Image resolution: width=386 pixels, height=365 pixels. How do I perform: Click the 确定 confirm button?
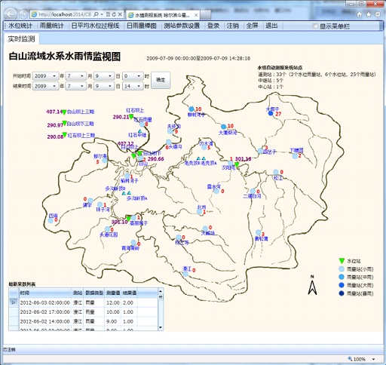click(161, 80)
